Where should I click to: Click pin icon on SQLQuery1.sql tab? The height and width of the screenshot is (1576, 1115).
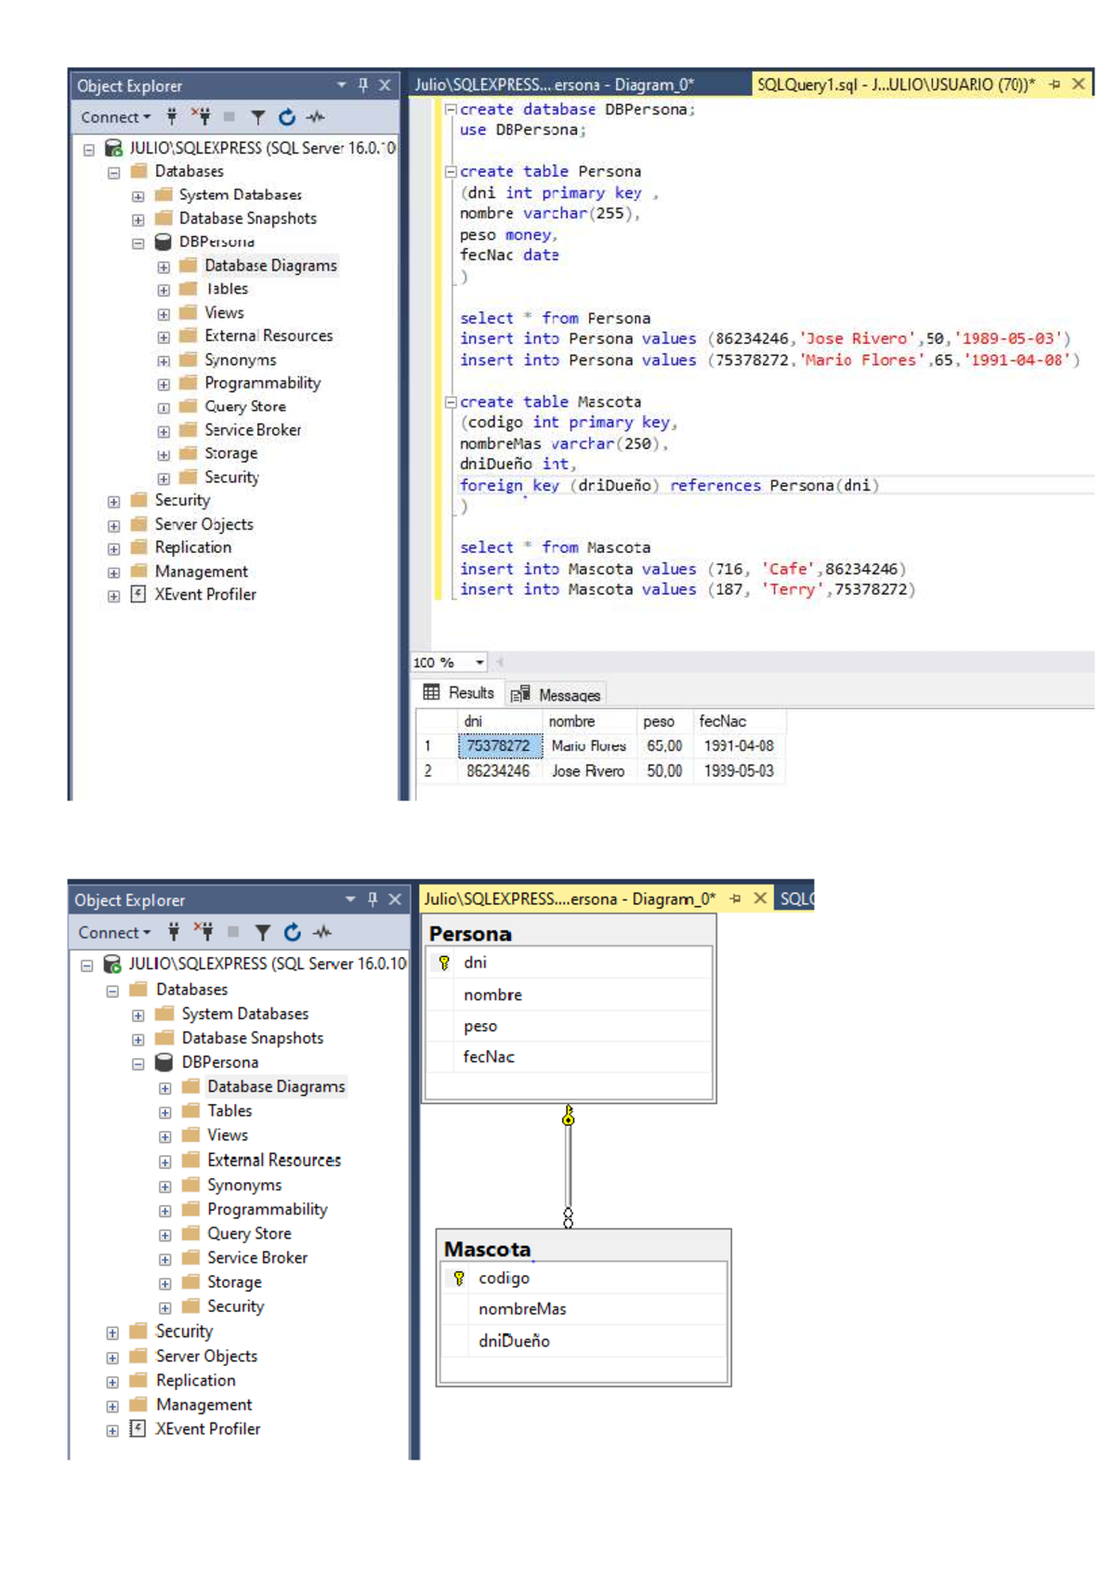pos(1055,85)
